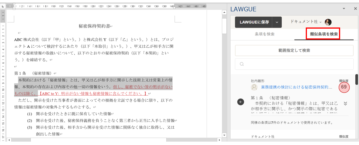Expand the clause preview with the double chevron
This screenshot has width=359, height=145.
tap(345, 103)
